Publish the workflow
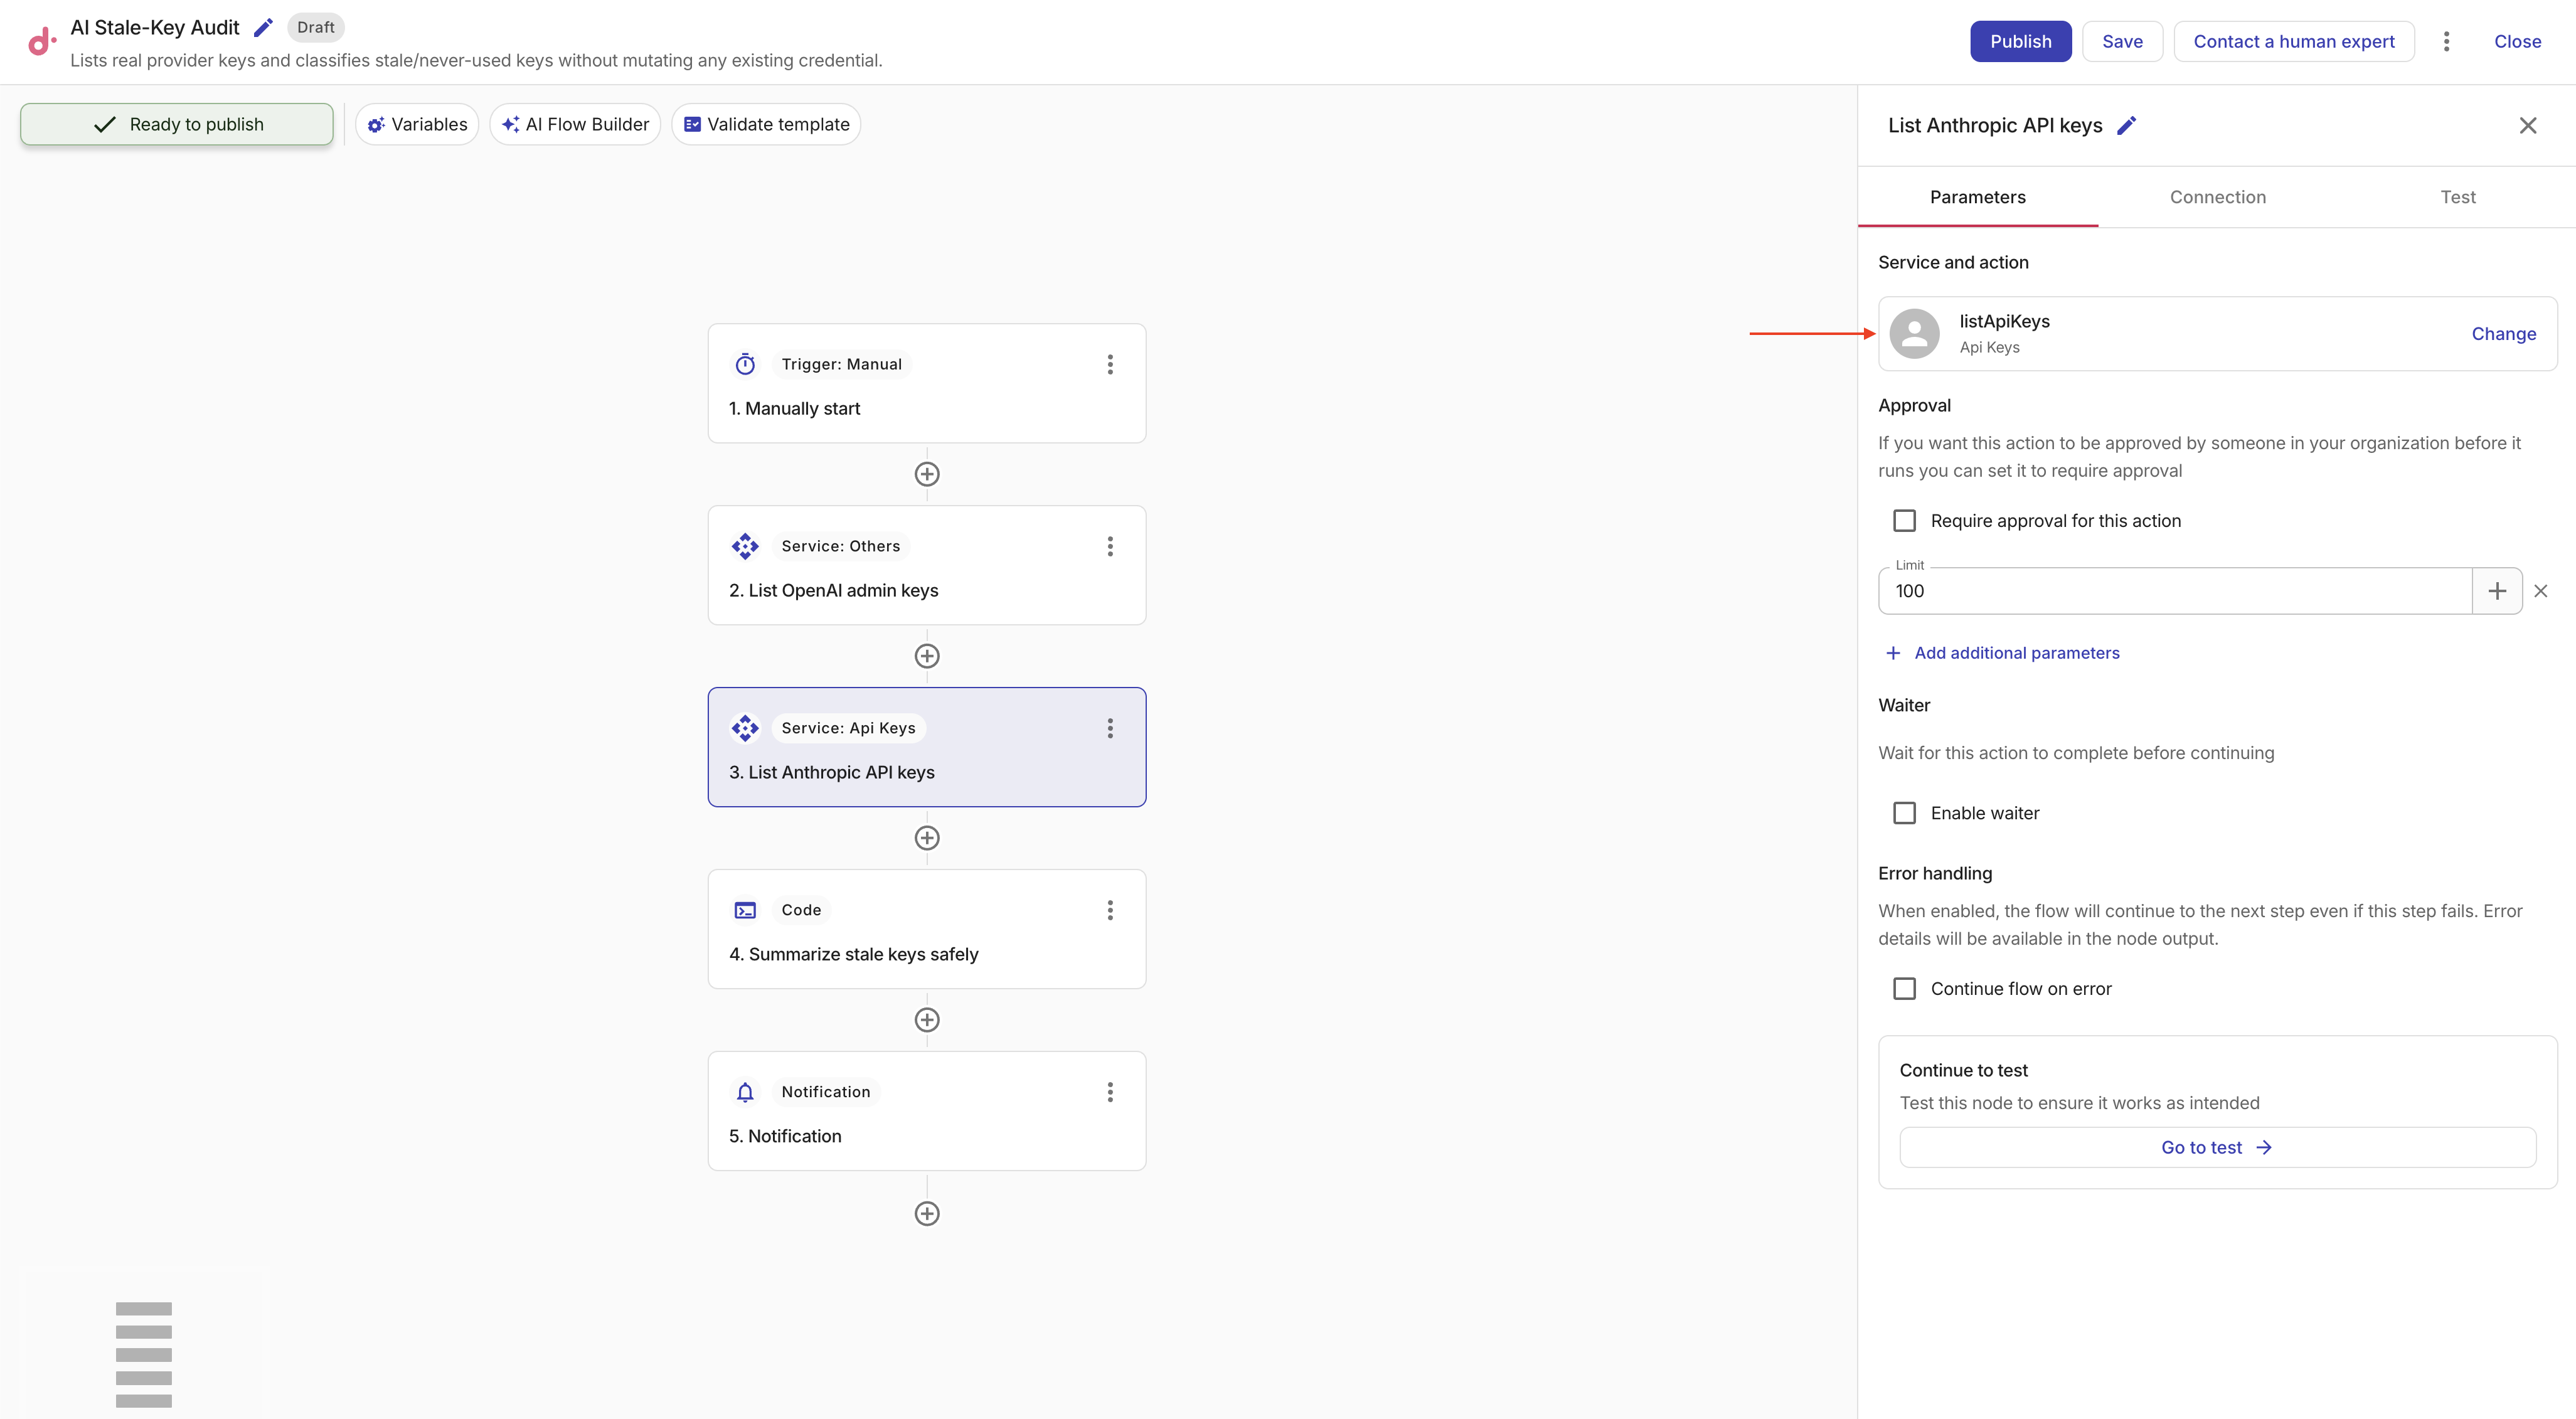Viewport: 2576px width, 1419px height. (x=2021, y=41)
